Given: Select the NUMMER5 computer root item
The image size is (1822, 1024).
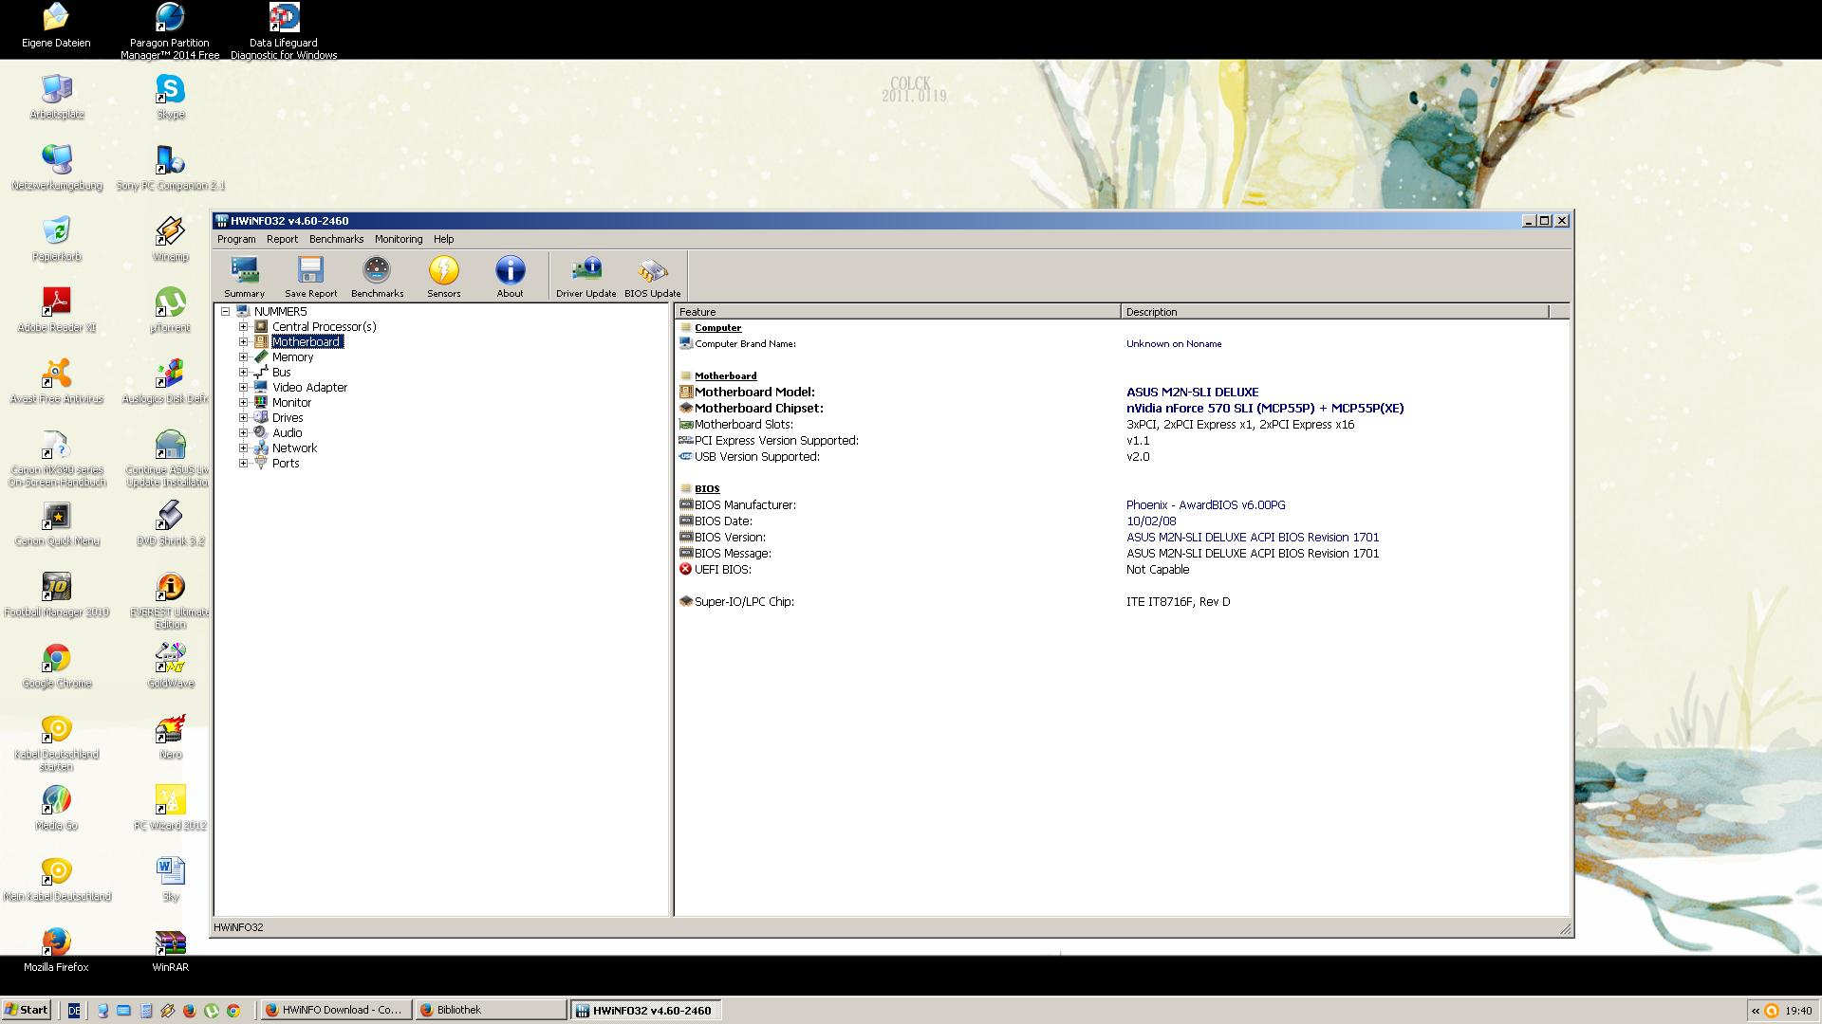Looking at the screenshot, I should point(280,311).
